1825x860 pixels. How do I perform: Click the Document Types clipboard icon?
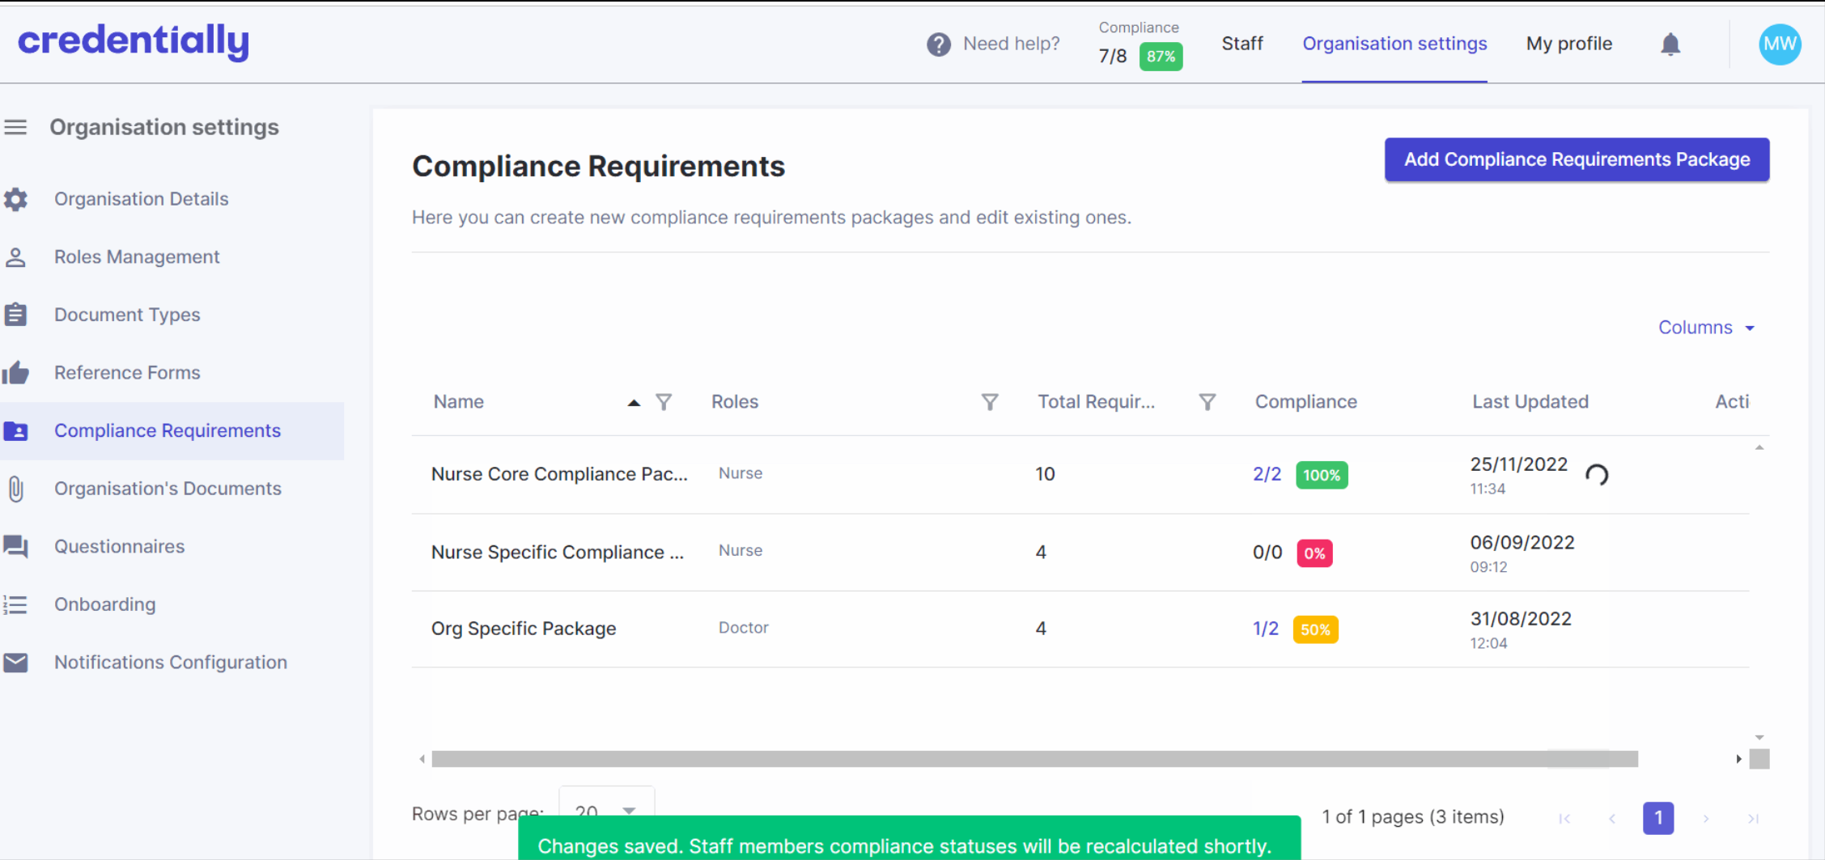[15, 315]
